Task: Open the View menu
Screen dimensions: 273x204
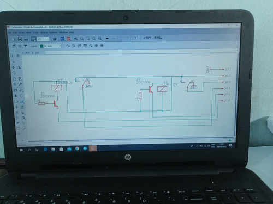Action: (28, 33)
